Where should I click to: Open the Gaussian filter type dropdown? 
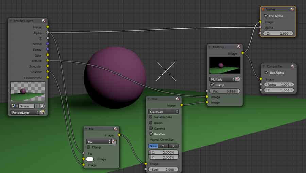coord(163,111)
